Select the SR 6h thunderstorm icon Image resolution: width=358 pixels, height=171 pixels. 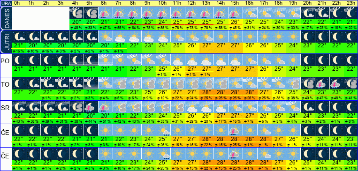pyautogui.click(x=106, y=107)
